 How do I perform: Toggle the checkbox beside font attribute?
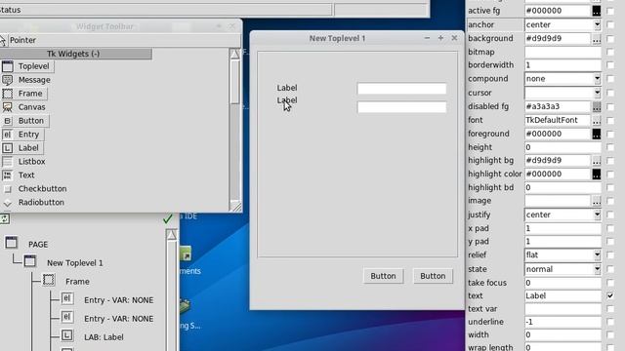(610, 120)
